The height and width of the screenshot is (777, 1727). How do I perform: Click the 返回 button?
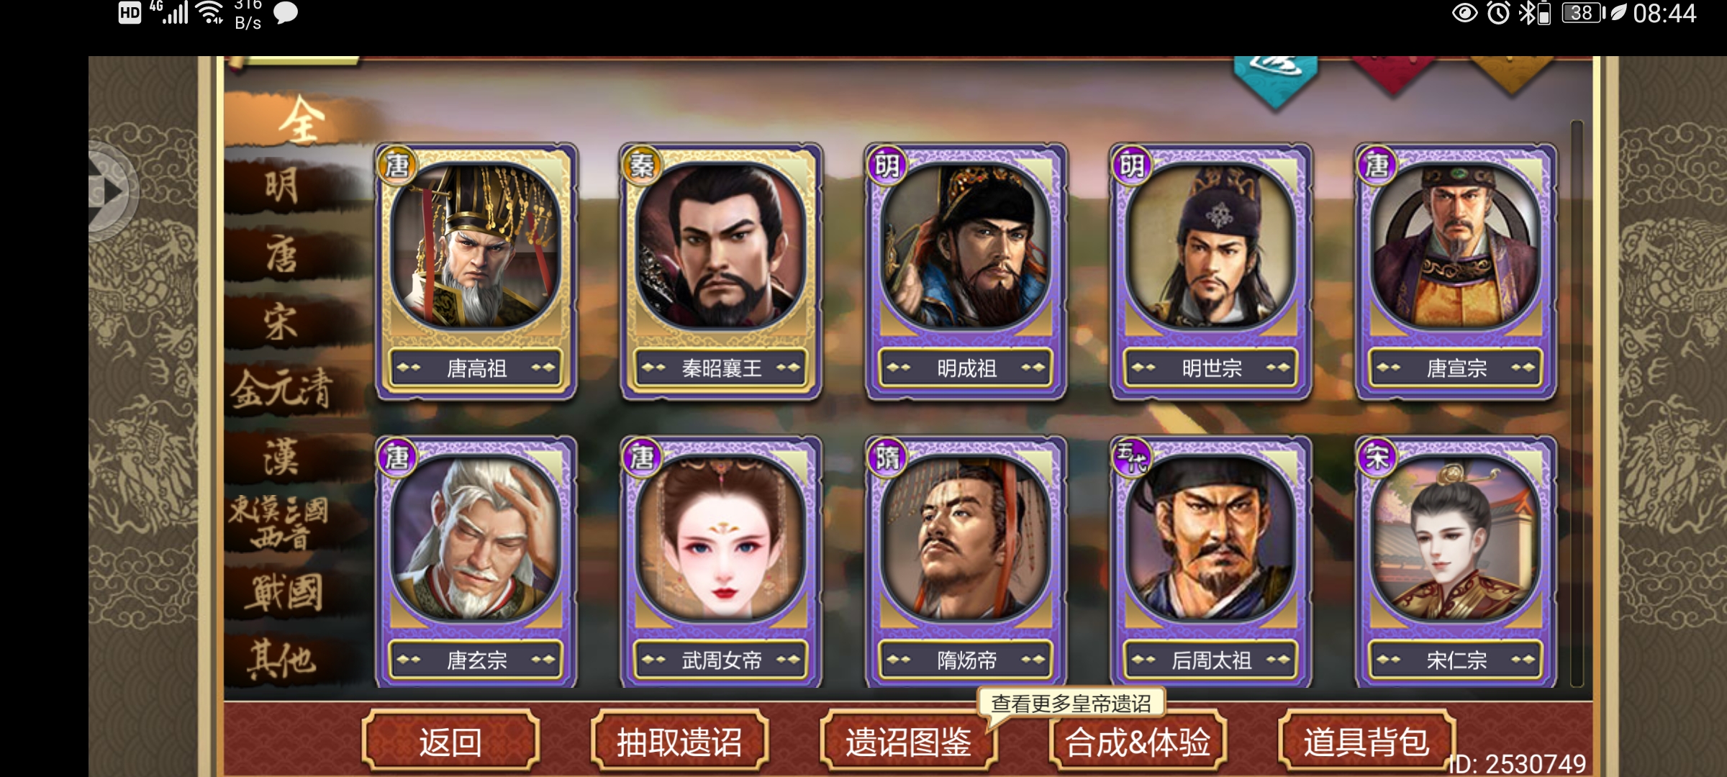click(x=450, y=741)
